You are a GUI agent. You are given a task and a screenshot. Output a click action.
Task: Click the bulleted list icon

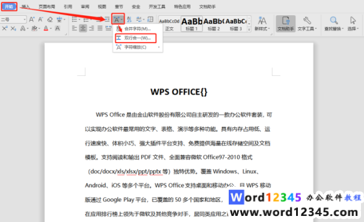coord(74,19)
